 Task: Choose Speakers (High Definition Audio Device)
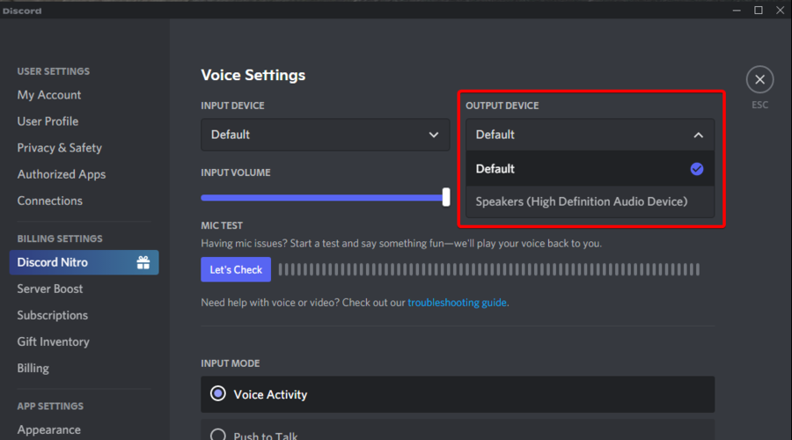(x=590, y=202)
